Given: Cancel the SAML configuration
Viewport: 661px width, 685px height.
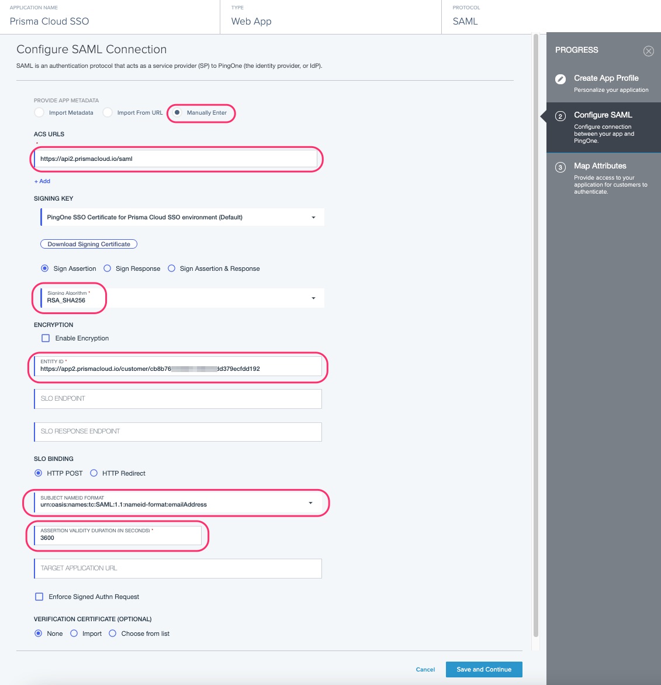Looking at the screenshot, I should click(425, 669).
